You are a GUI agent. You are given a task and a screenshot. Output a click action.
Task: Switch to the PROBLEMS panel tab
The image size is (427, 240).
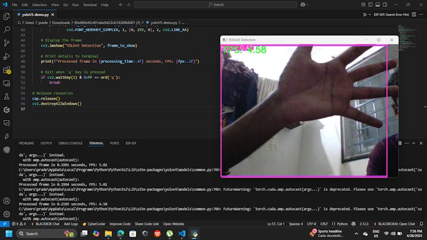(27, 143)
